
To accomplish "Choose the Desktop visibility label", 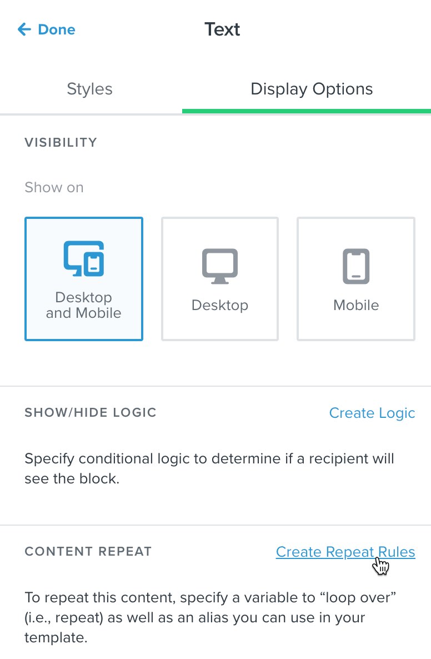I will click(x=220, y=305).
